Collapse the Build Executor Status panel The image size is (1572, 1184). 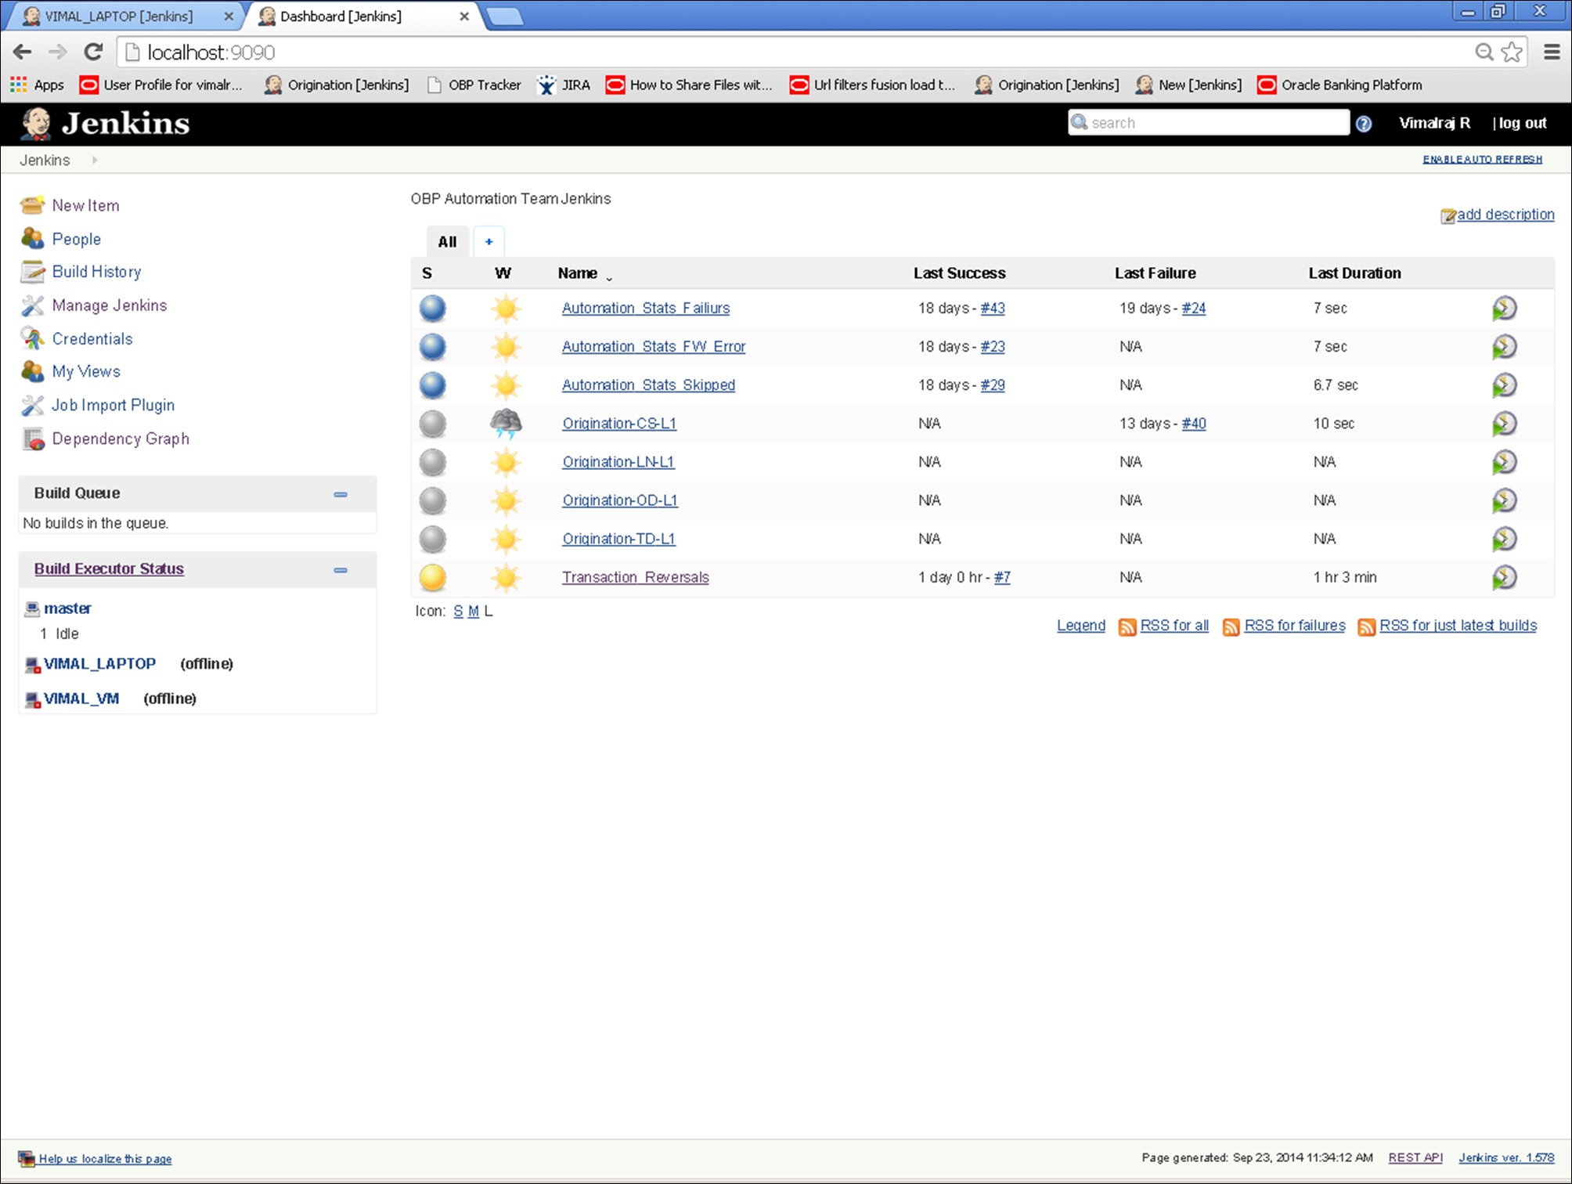[341, 570]
